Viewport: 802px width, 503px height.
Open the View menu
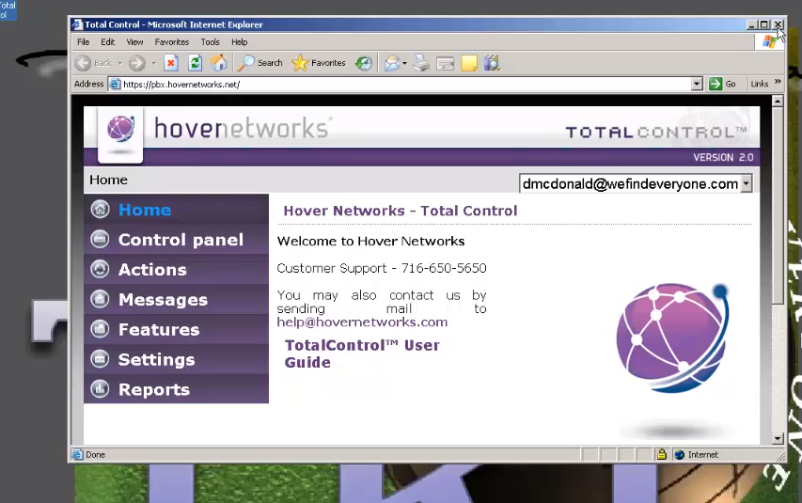click(x=134, y=42)
